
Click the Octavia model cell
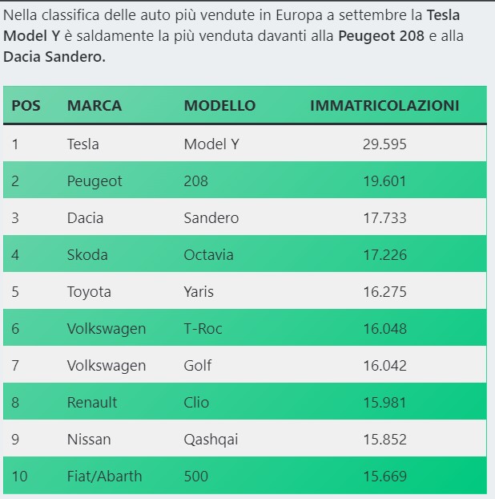209,255
